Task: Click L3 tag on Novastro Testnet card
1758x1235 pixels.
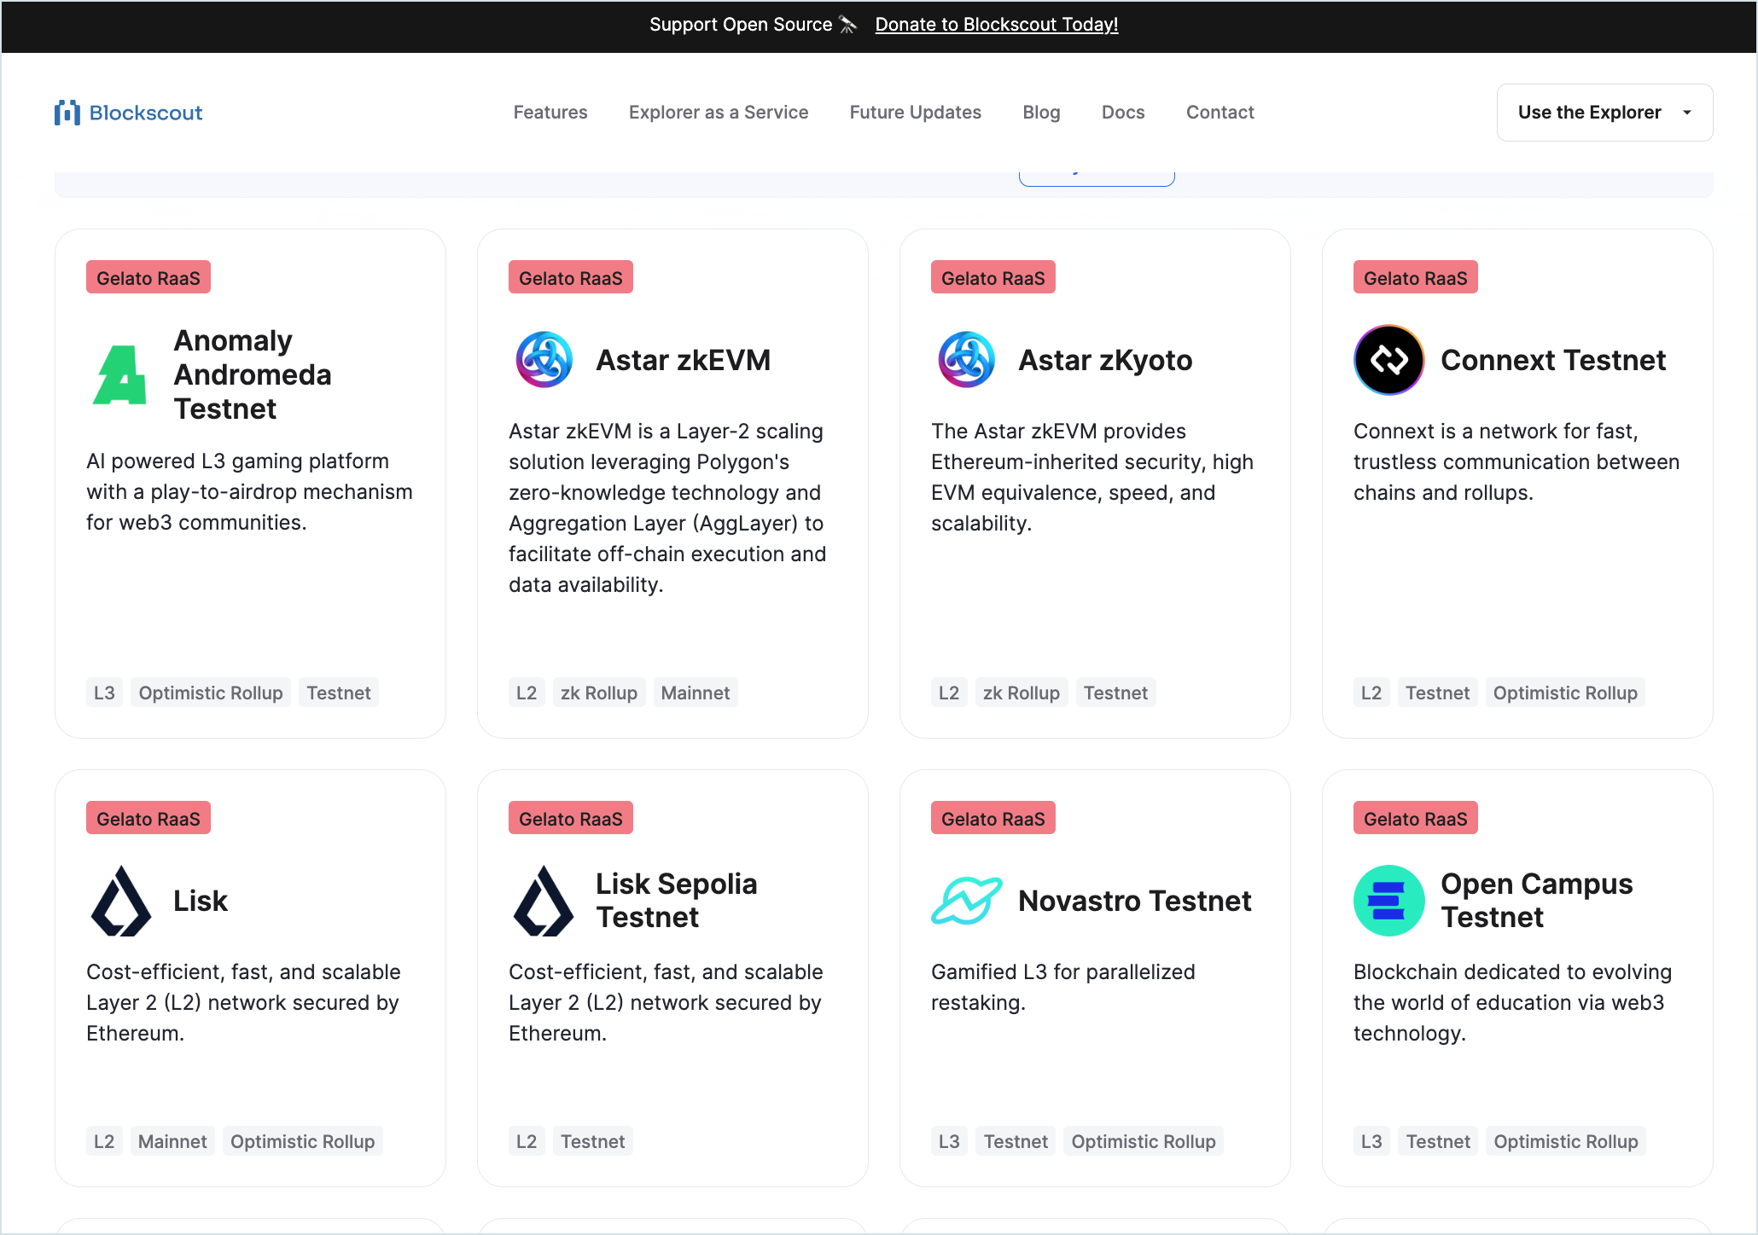Action: 949,1141
